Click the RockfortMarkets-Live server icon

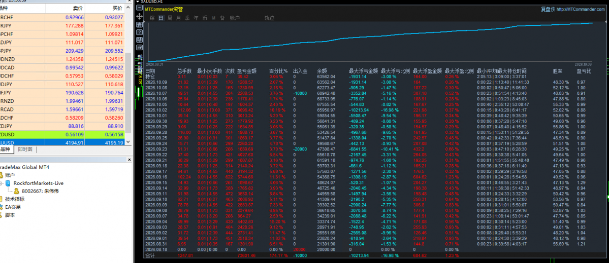coord(8,183)
